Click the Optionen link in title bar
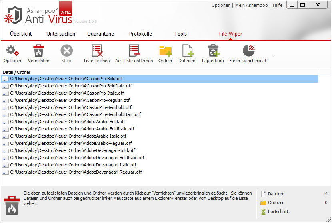This screenshot has height=223, width=332. [x=221, y=5]
